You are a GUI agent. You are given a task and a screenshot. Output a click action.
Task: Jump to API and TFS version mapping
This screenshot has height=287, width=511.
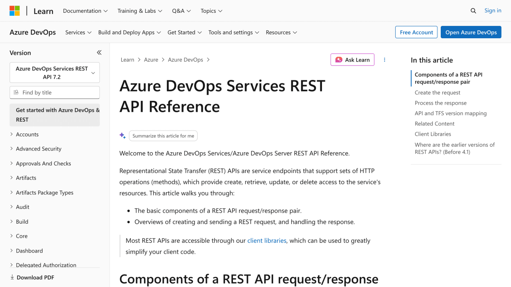(451, 114)
